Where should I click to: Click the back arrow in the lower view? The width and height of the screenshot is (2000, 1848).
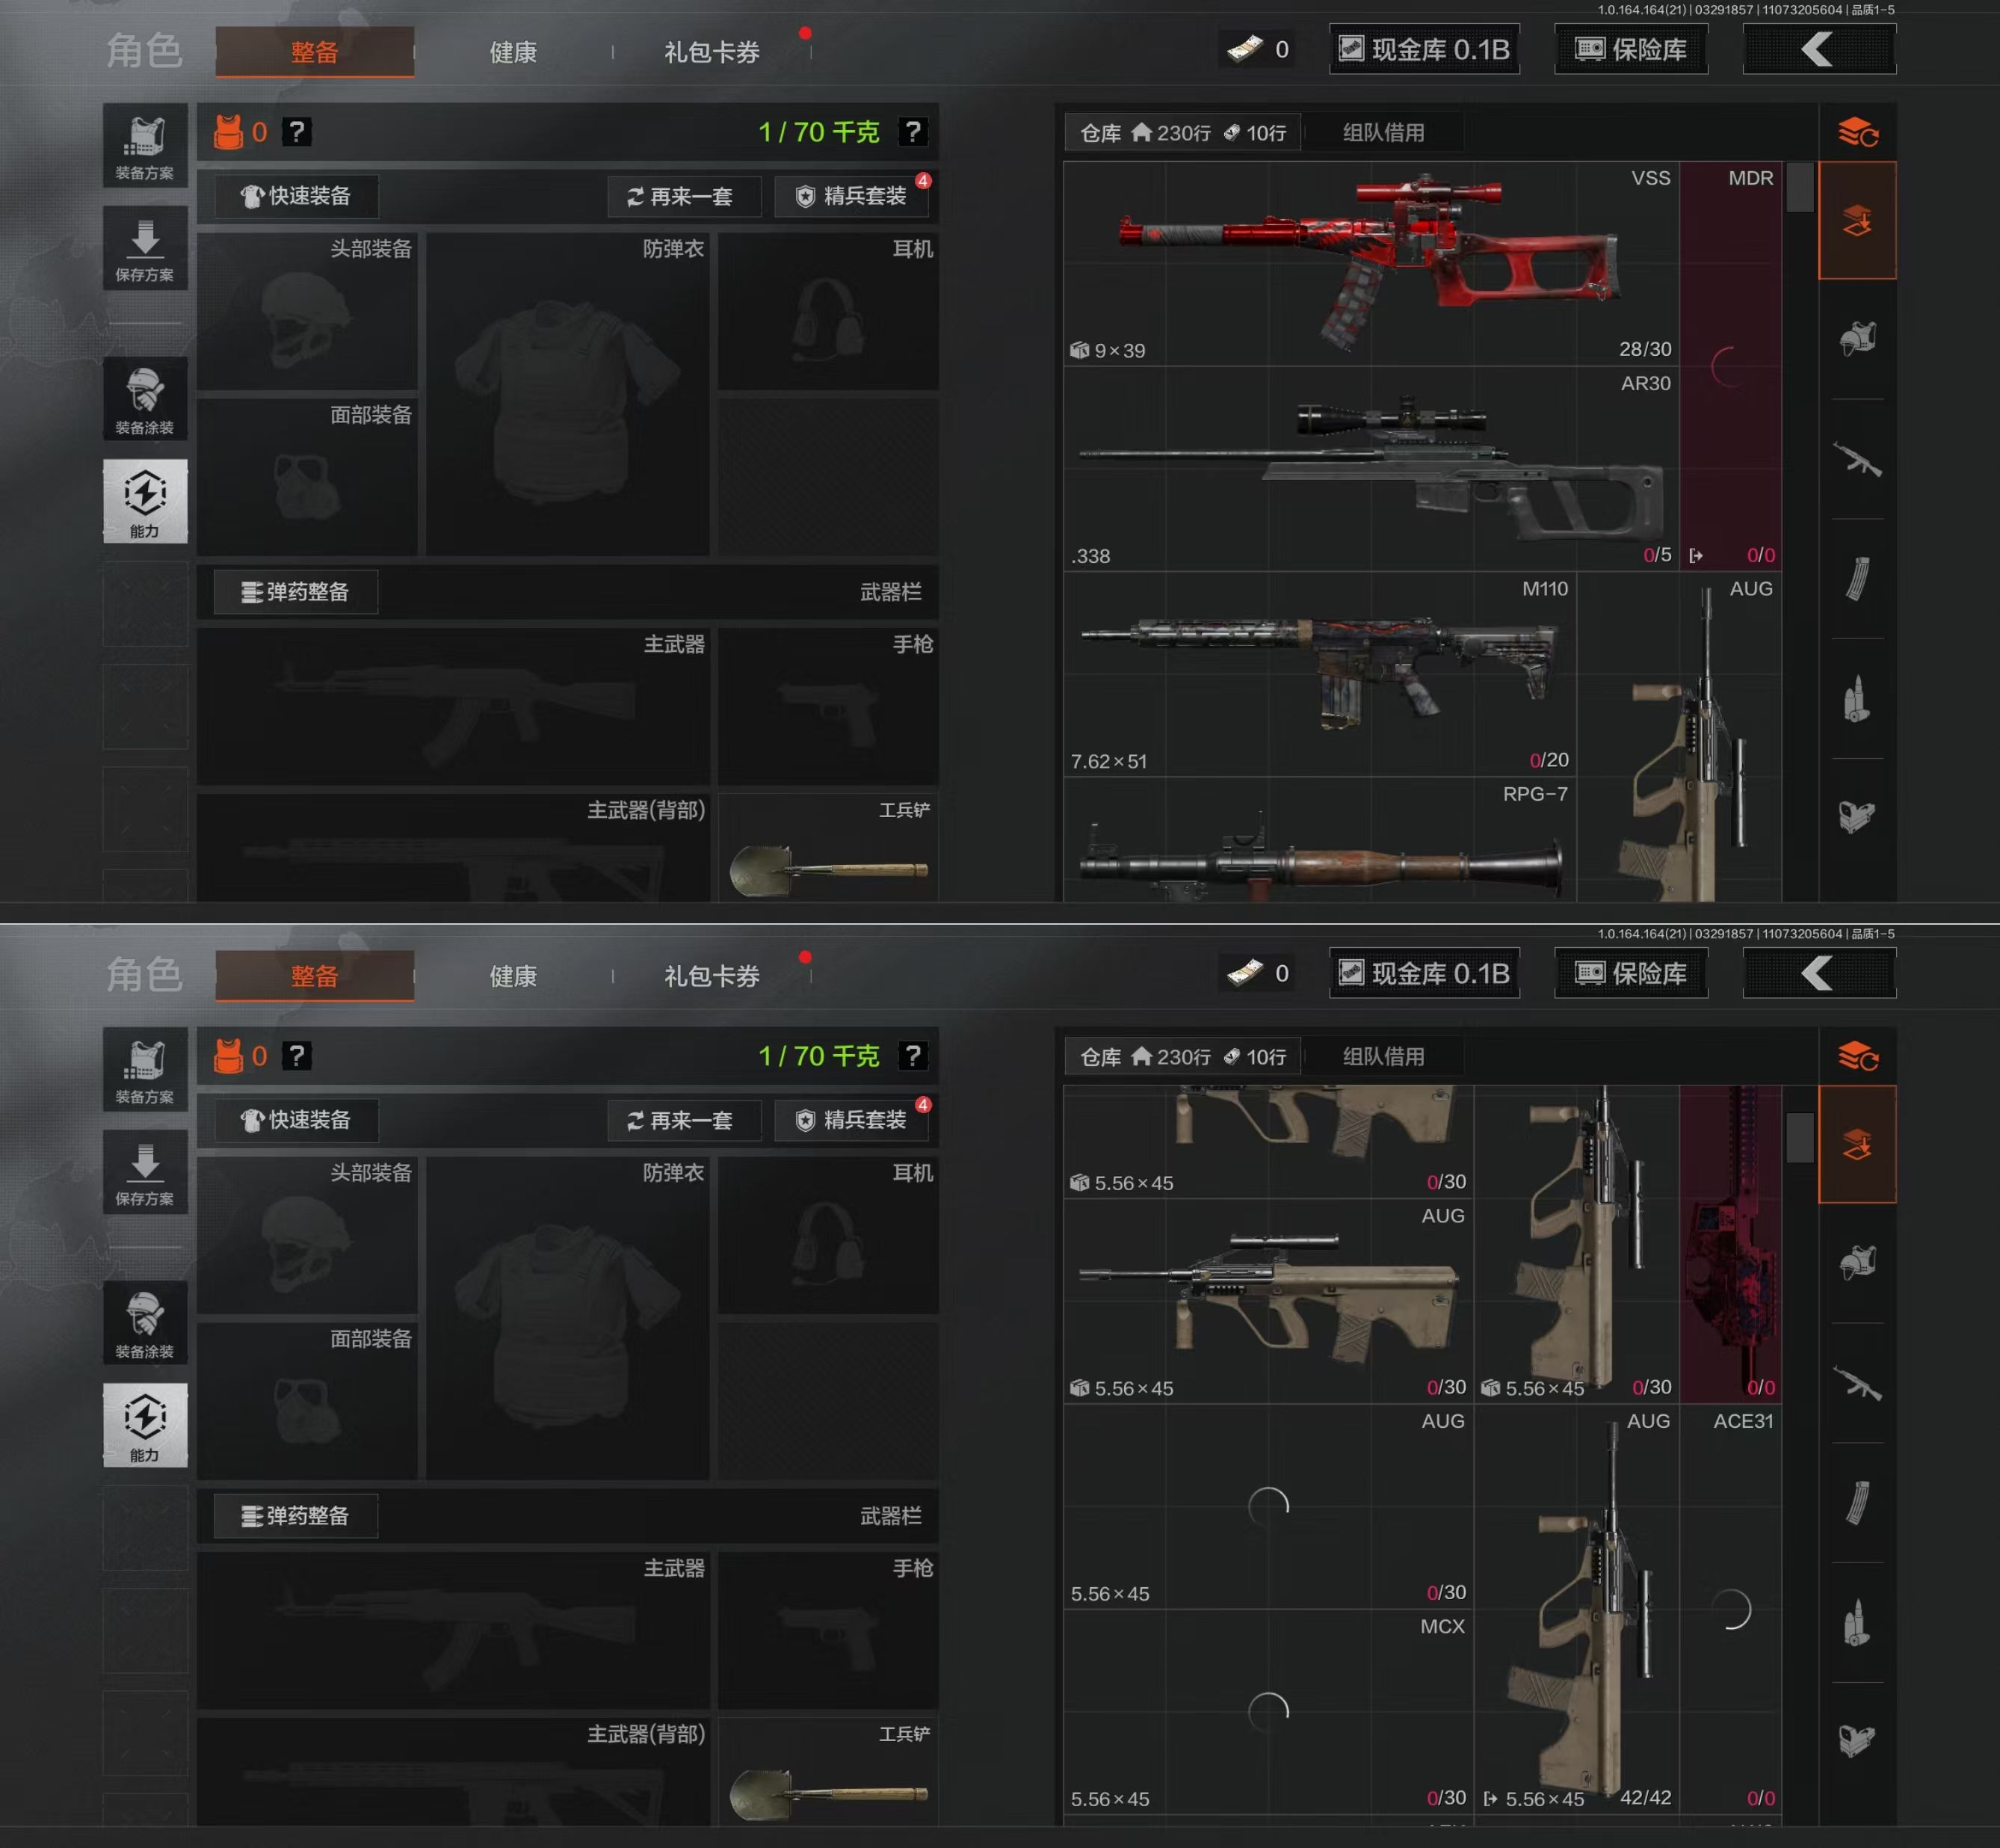(x=1819, y=973)
